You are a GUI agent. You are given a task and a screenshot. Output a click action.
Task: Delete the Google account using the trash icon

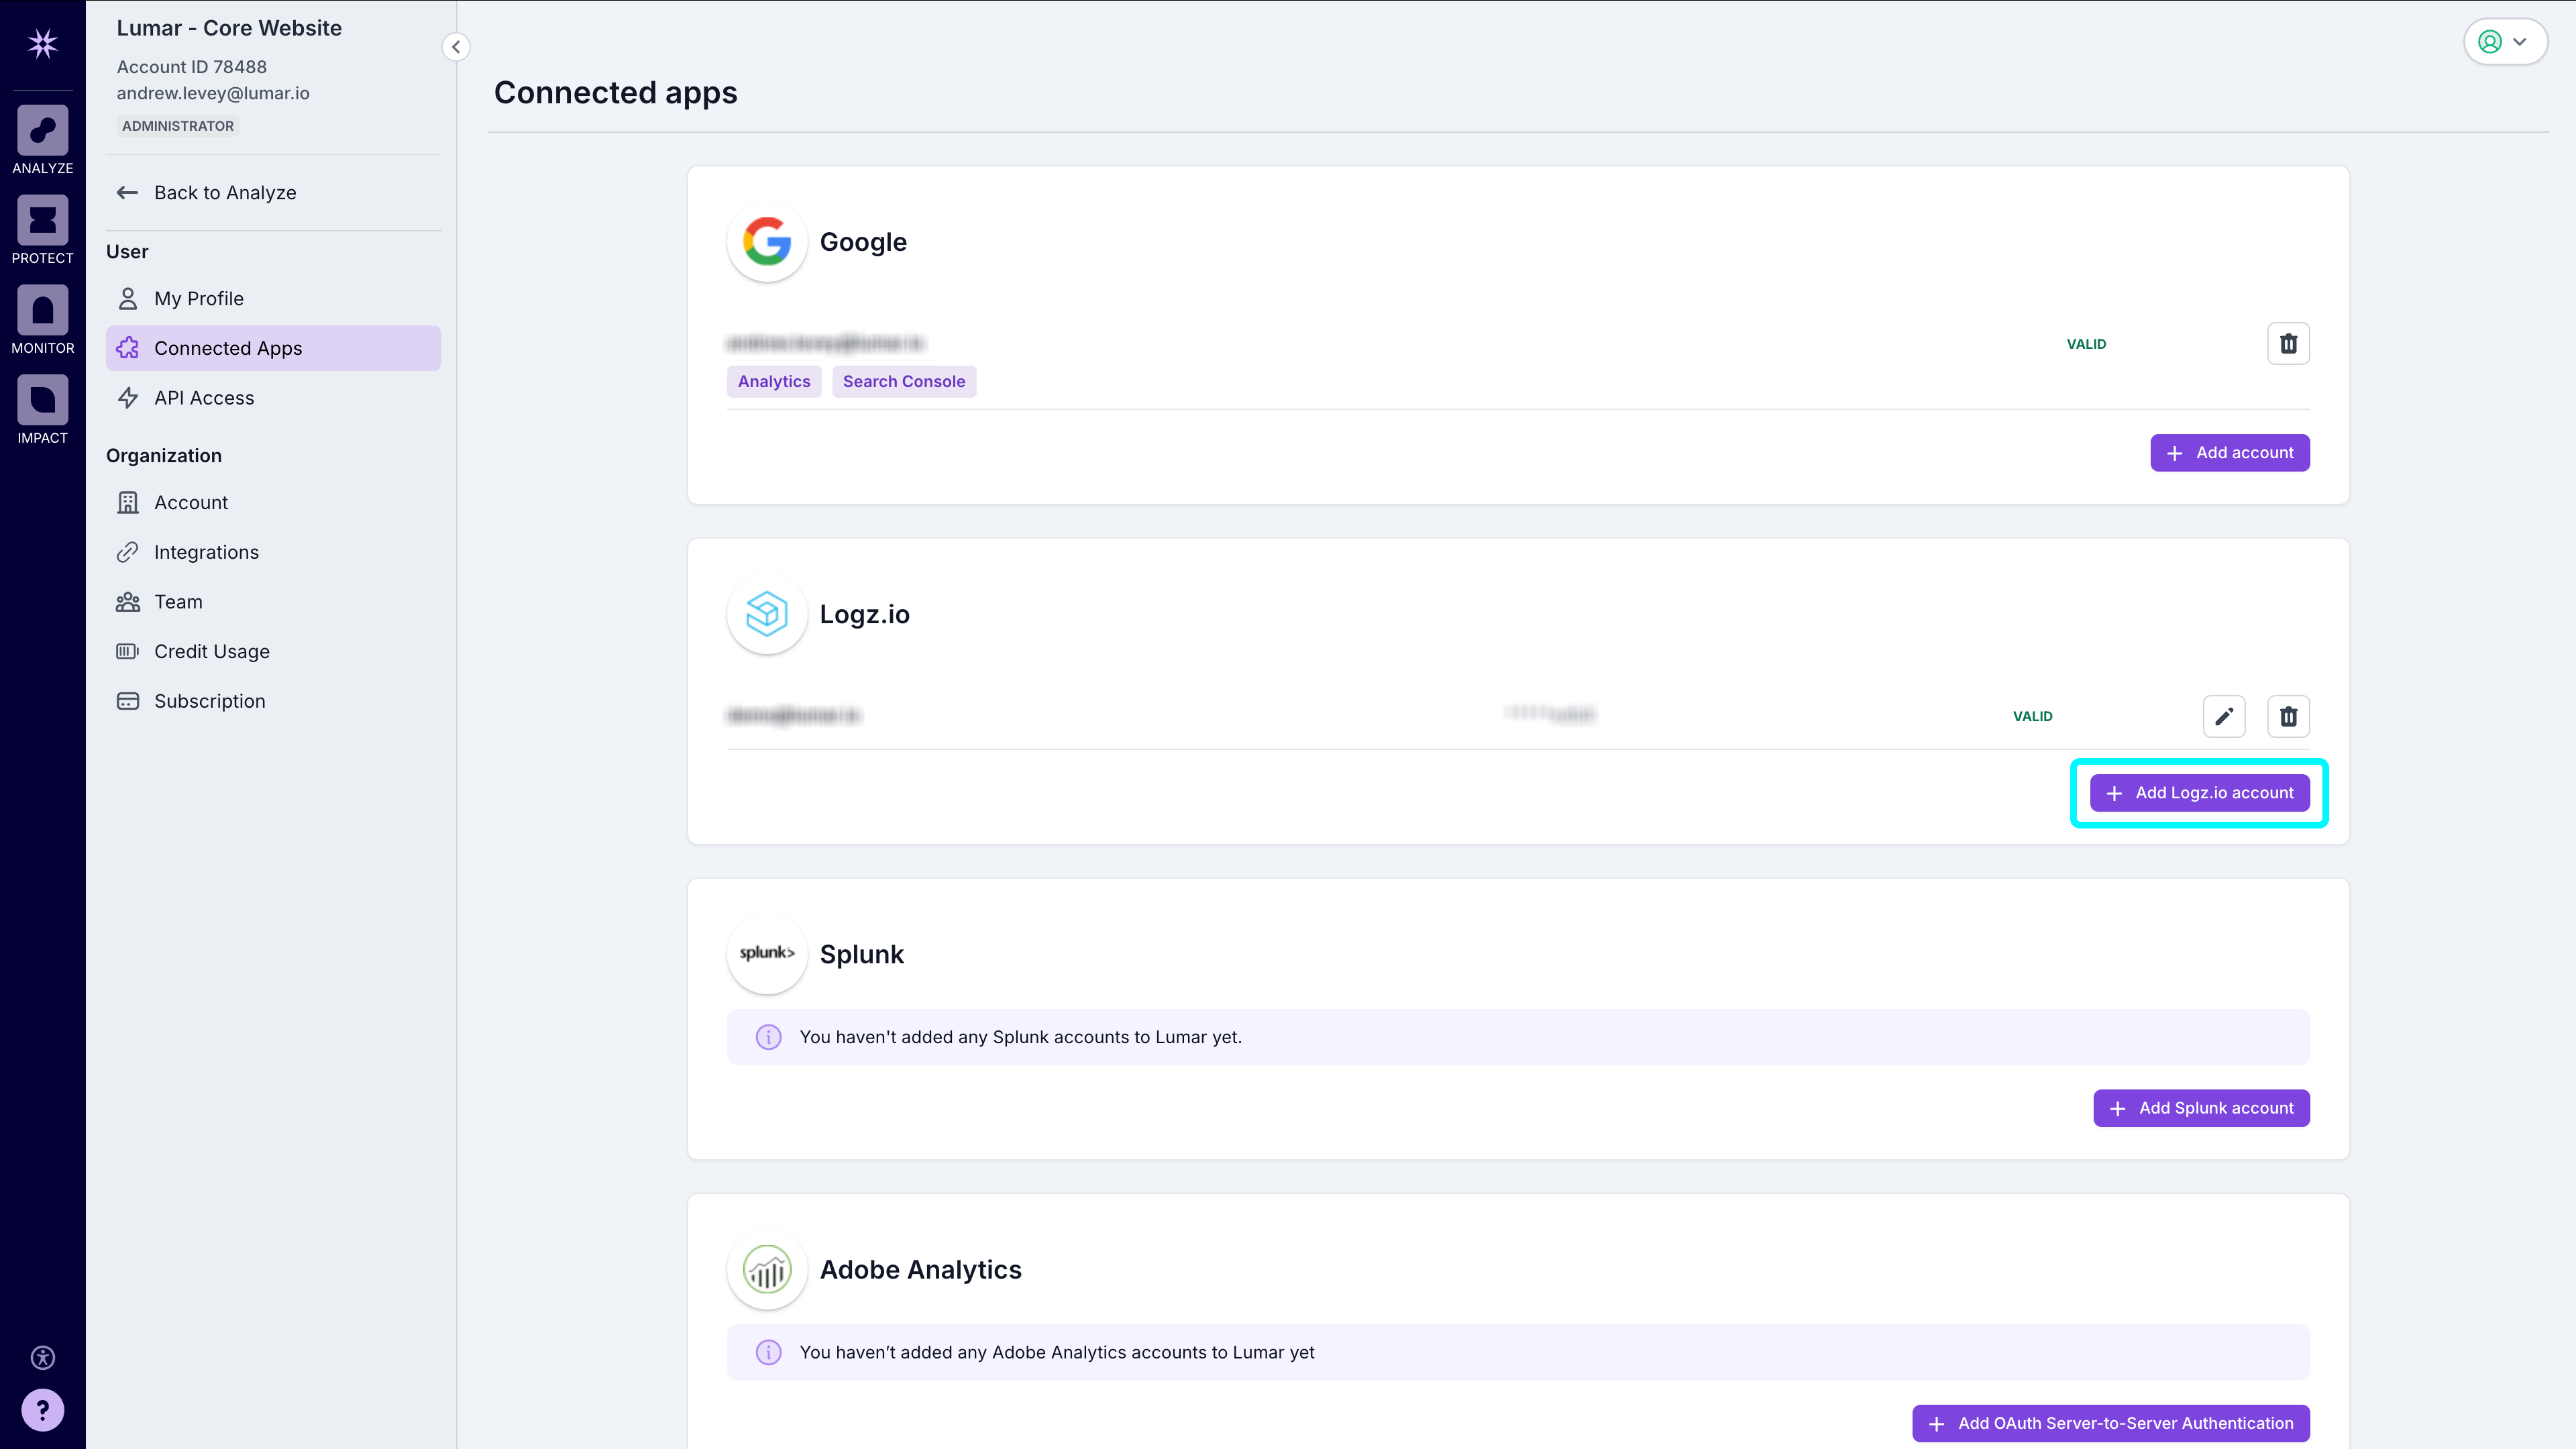(2288, 343)
